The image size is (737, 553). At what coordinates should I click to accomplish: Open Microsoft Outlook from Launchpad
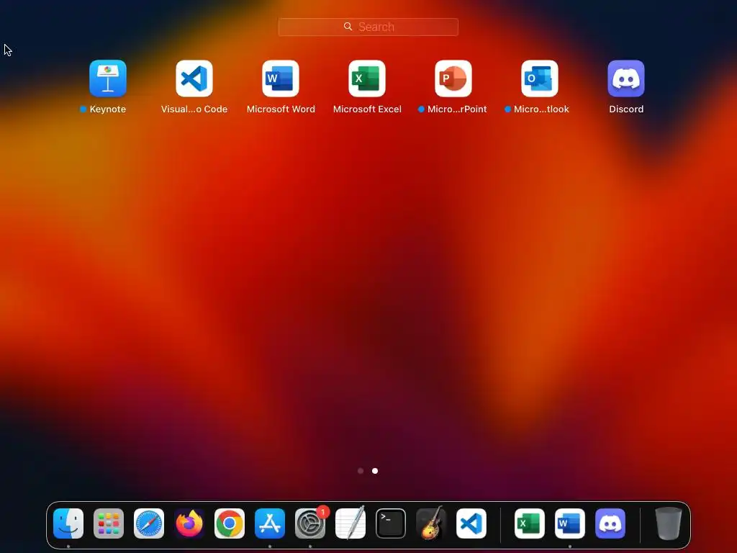click(x=540, y=78)
